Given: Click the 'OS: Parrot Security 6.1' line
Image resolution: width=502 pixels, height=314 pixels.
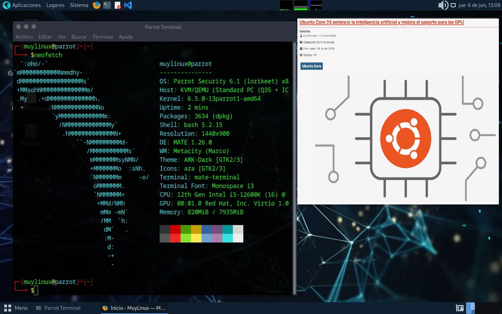Looking at the screenshot, I should pyautogui.click(x=224, y=81).
